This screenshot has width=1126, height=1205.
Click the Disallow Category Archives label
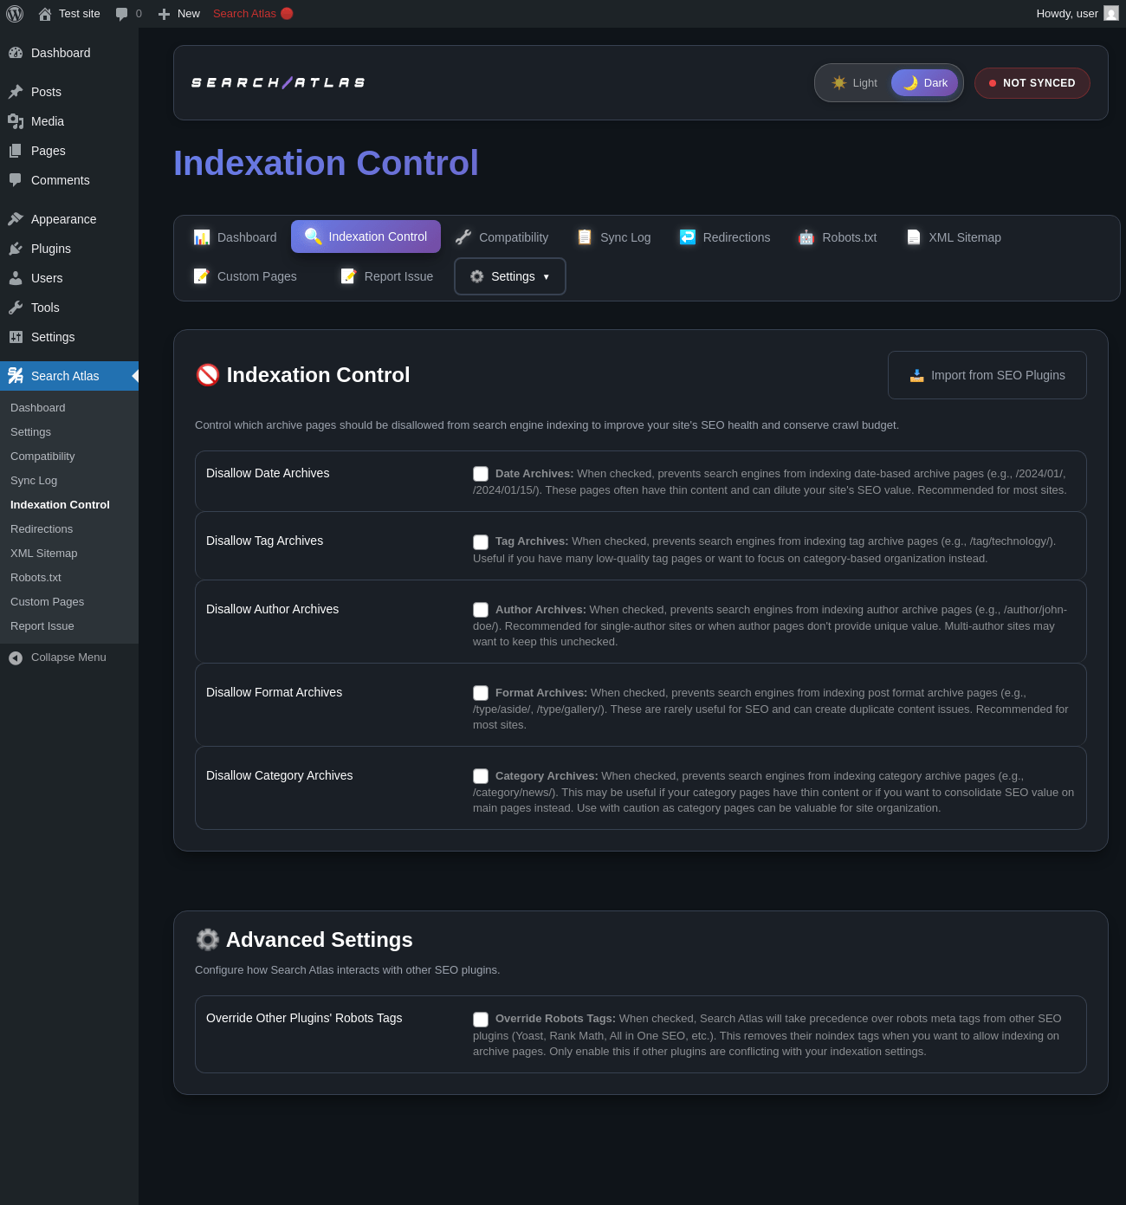click(x=279, y=775)
